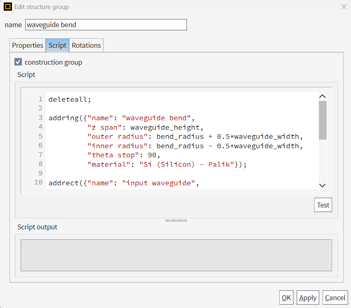Screen dimensions: 351x308
Task: Run the script with the Test button
Action: (323, 205)
